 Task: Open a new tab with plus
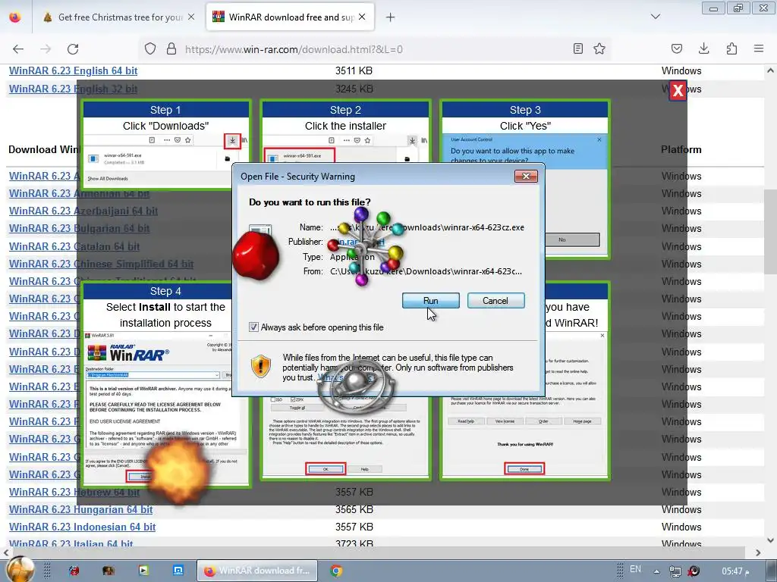pyautogui.click(x=391, y=17)
